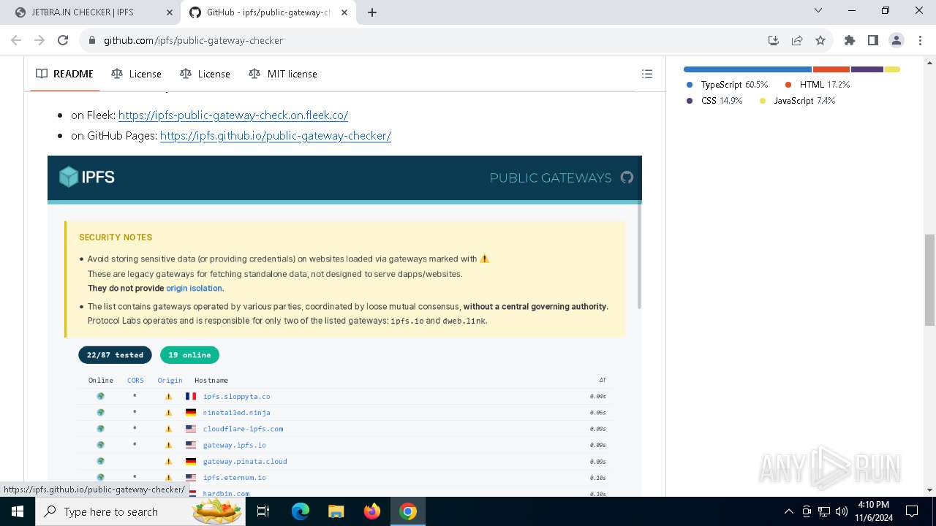
Task: Click the Origin column header
Action: tap(170, 380)
